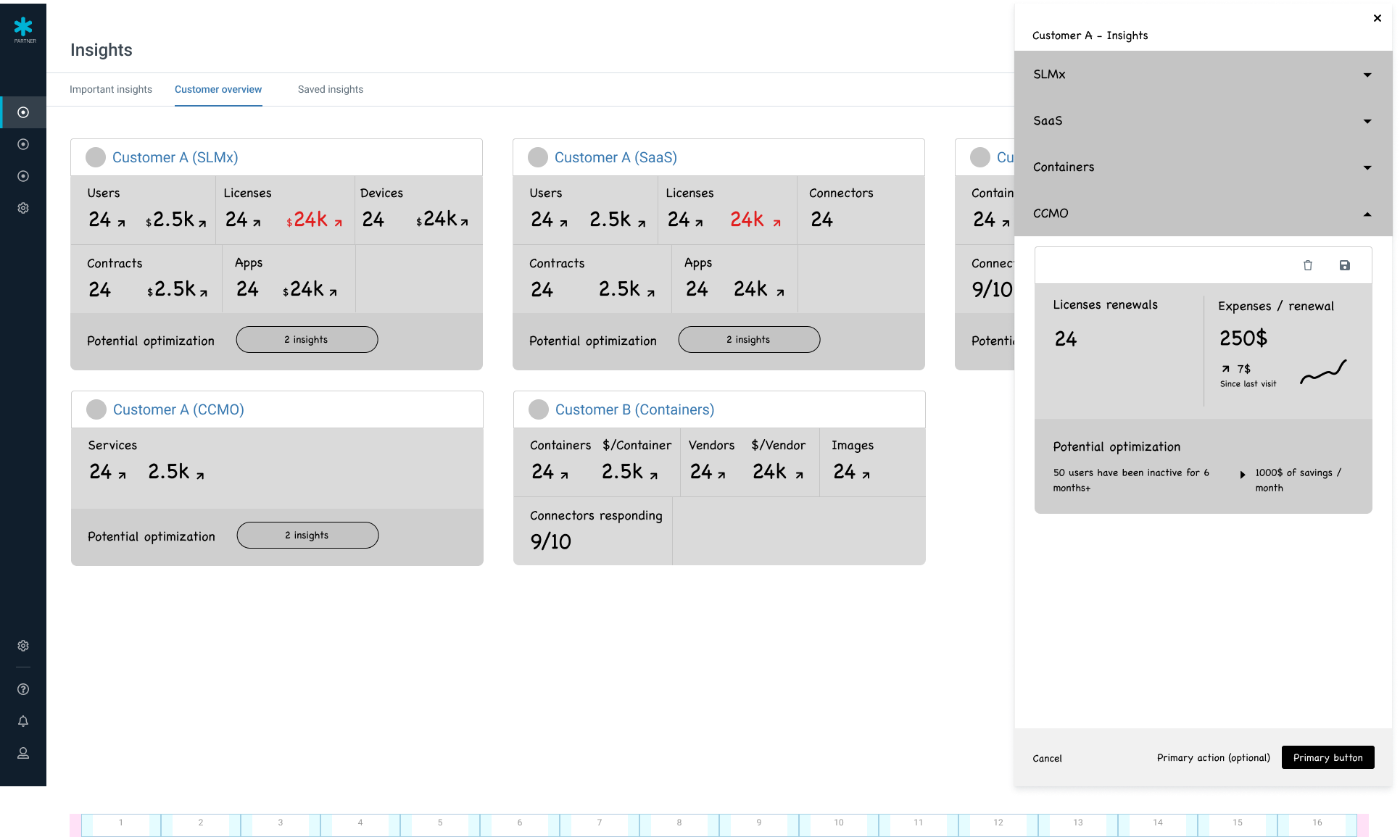Click the triangle arrow before 1000$ of savings
The height and width of the screenshot is (837, 1400).
[1243, 475]
